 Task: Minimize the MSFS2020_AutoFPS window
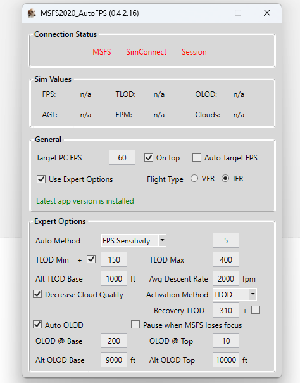[x=209, y=13]
